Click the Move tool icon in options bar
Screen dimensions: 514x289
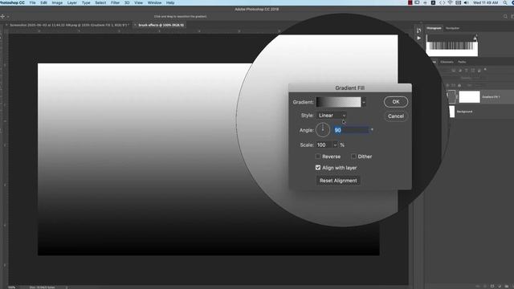2,16
